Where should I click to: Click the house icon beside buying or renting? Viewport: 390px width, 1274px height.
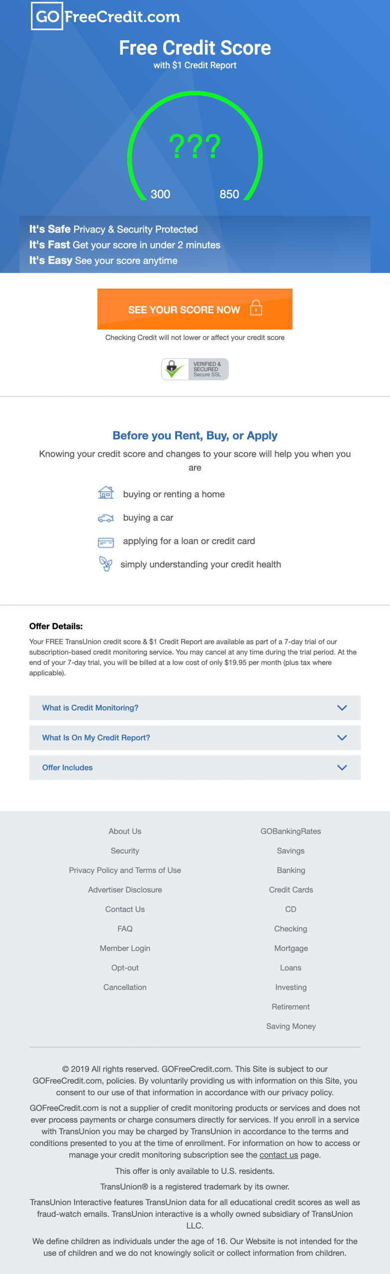click(x=106, y=493)
